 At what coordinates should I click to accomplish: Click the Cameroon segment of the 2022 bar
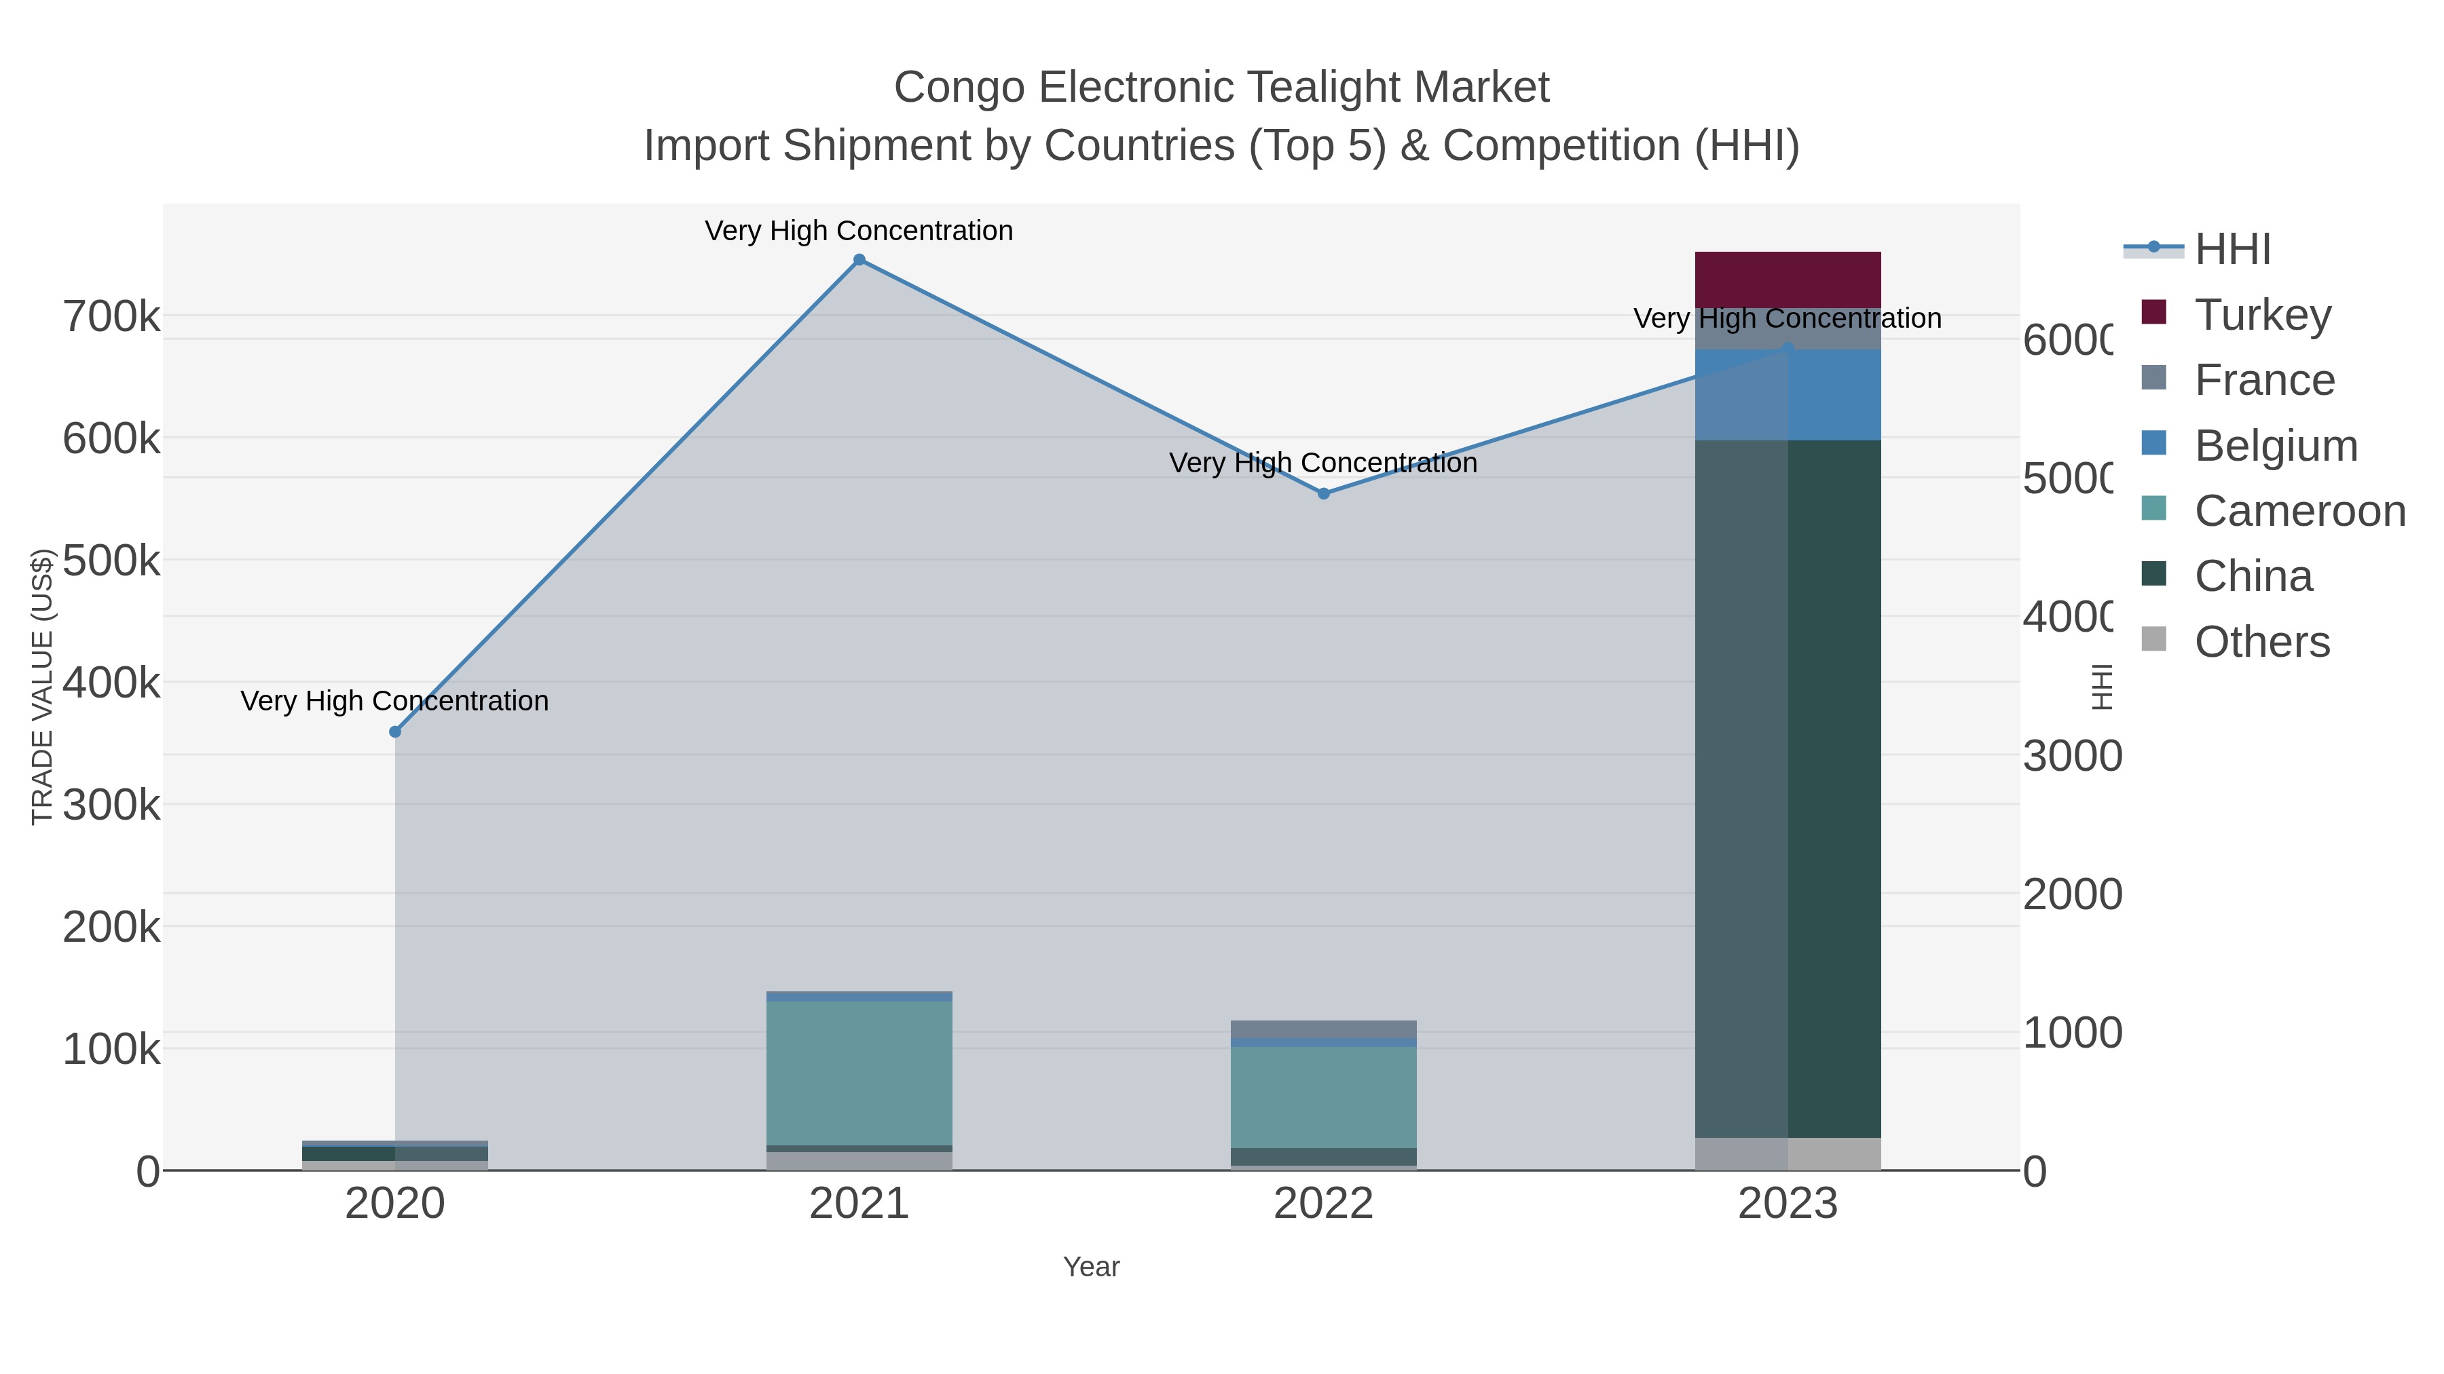click(1324, 1097)
